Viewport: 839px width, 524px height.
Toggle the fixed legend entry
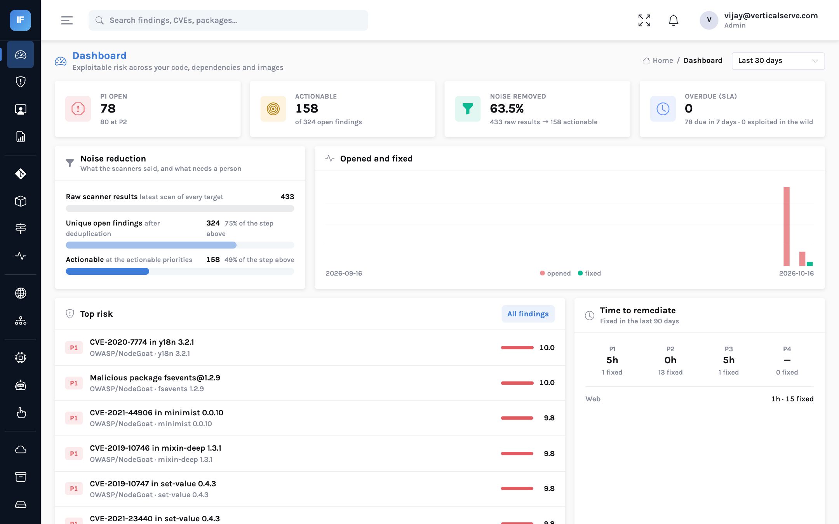coord(589,273)
